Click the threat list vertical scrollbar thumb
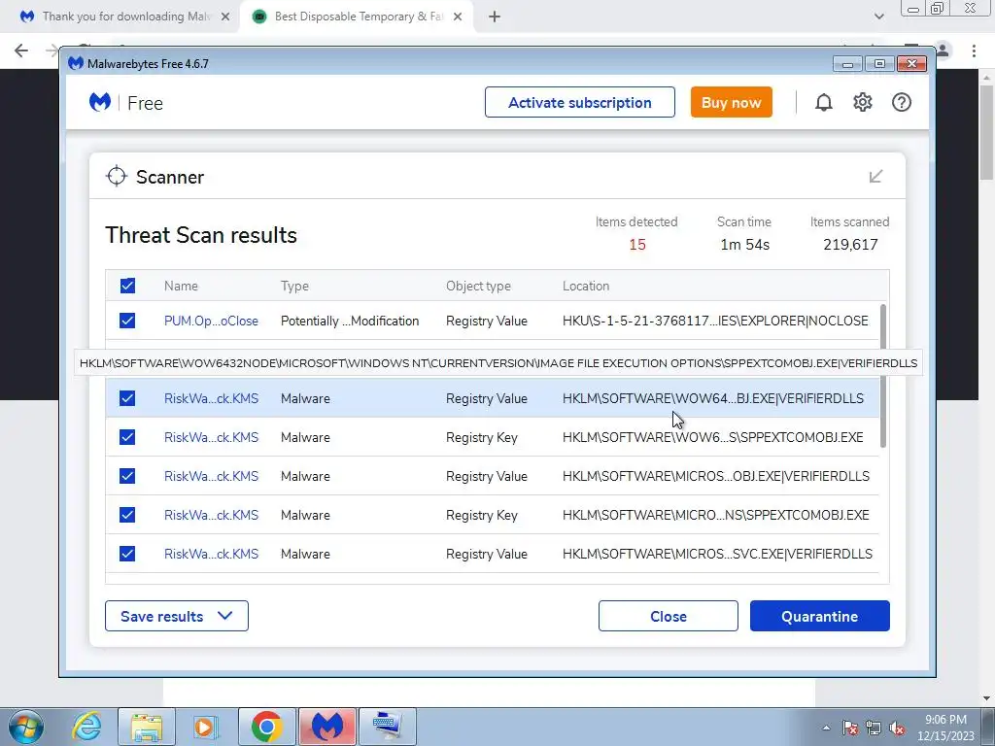 pos(882,376)
